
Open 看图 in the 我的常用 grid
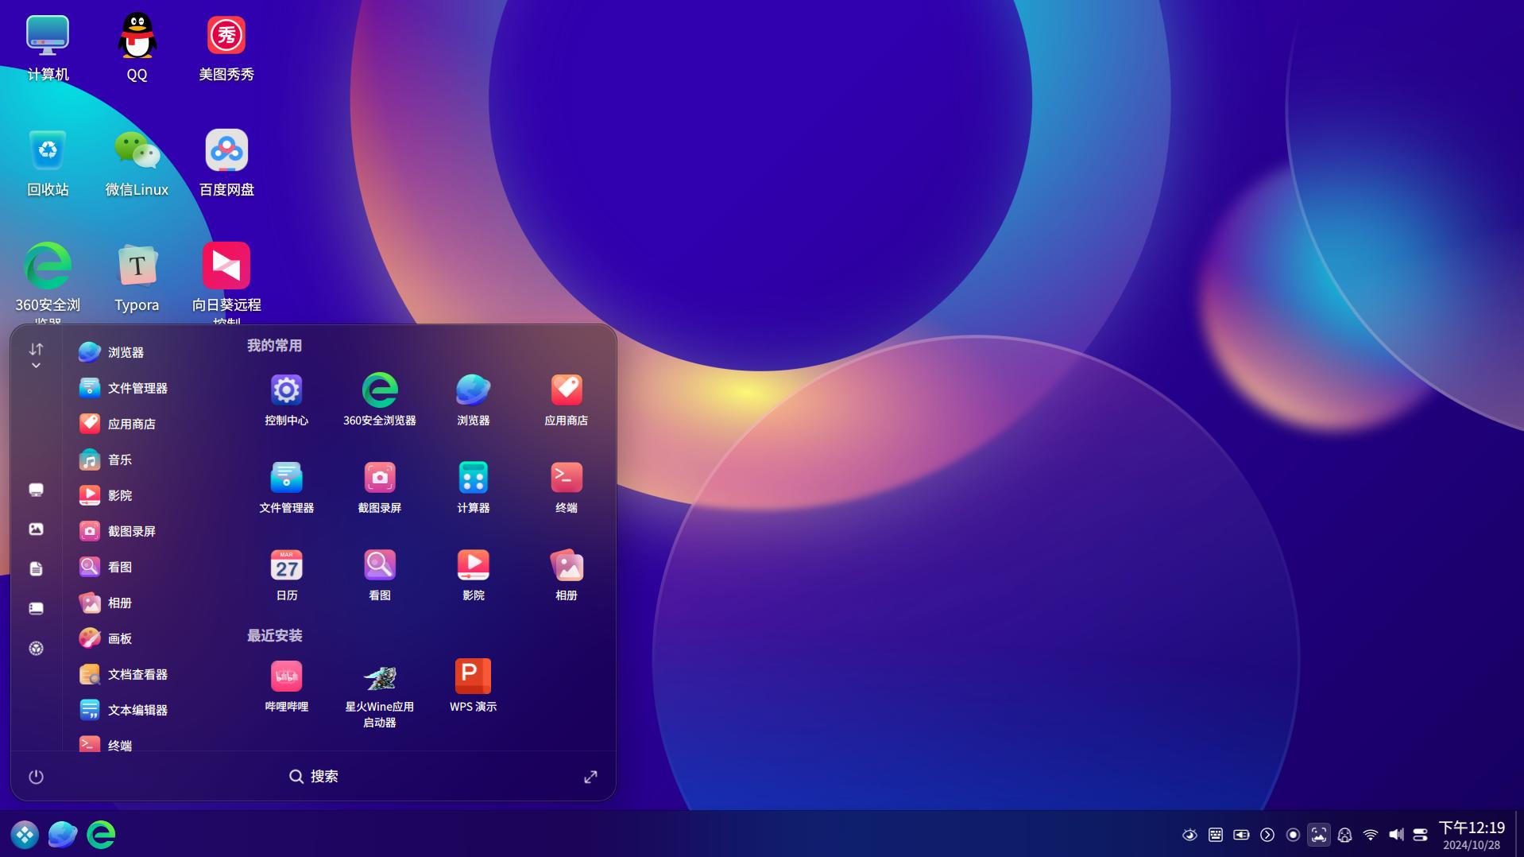tap(379, 574)
